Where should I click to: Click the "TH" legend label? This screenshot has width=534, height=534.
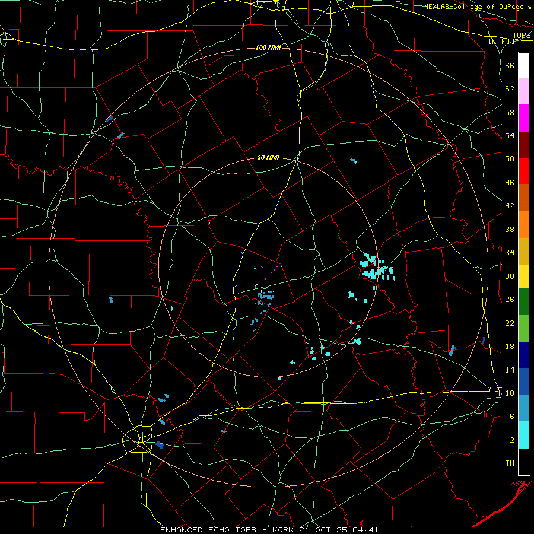pos(510,463)
